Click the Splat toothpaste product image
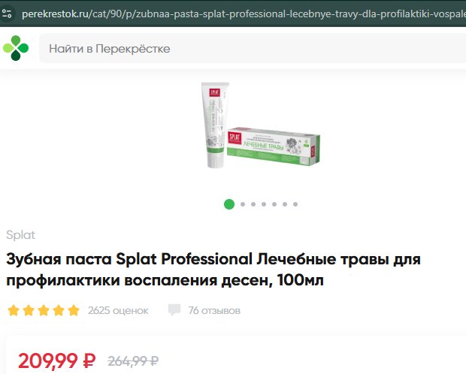 (261, 125)
